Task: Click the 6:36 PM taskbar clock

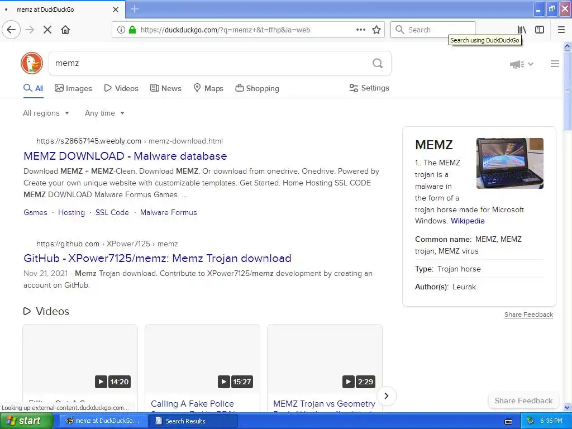Action: point(551,421)
